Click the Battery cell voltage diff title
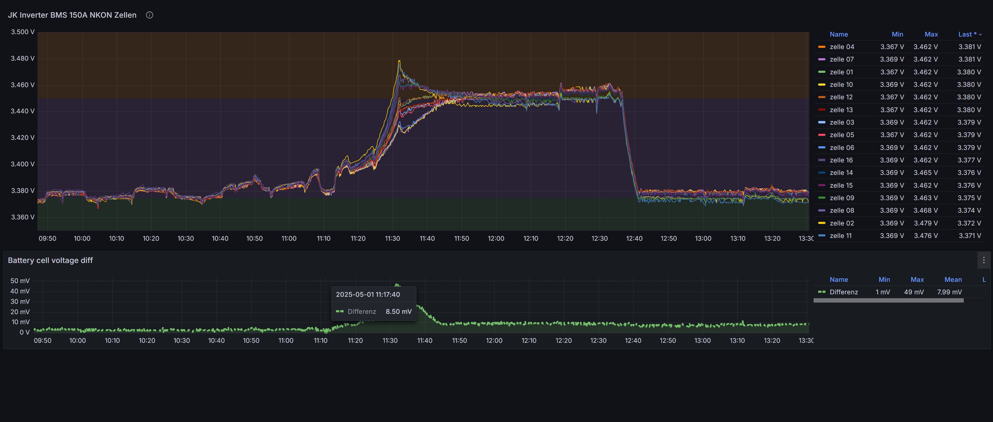Viewport: 993px width, 422px height. point(50,261)
